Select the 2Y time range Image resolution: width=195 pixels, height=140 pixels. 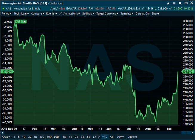coord(77,137)
